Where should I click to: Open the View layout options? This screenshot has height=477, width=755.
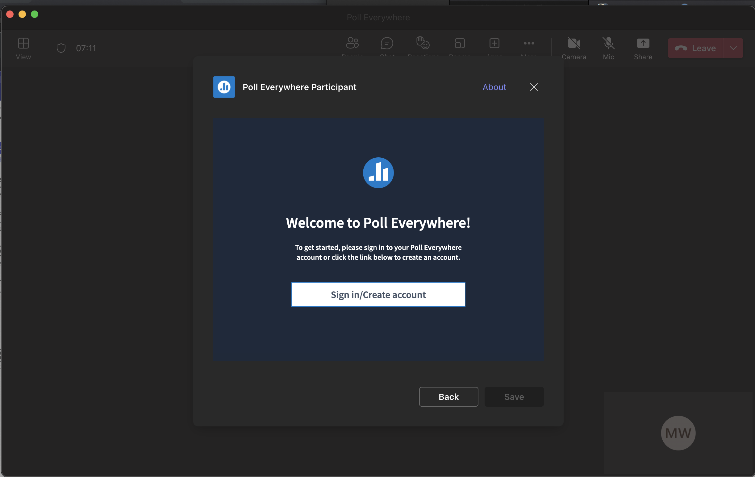click(x=23, y=48)
